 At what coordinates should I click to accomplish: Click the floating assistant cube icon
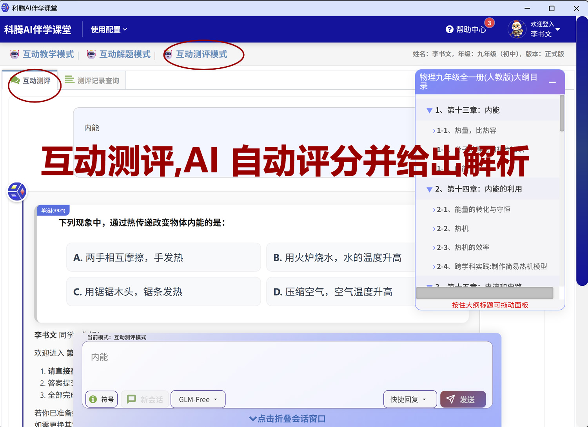16,191
